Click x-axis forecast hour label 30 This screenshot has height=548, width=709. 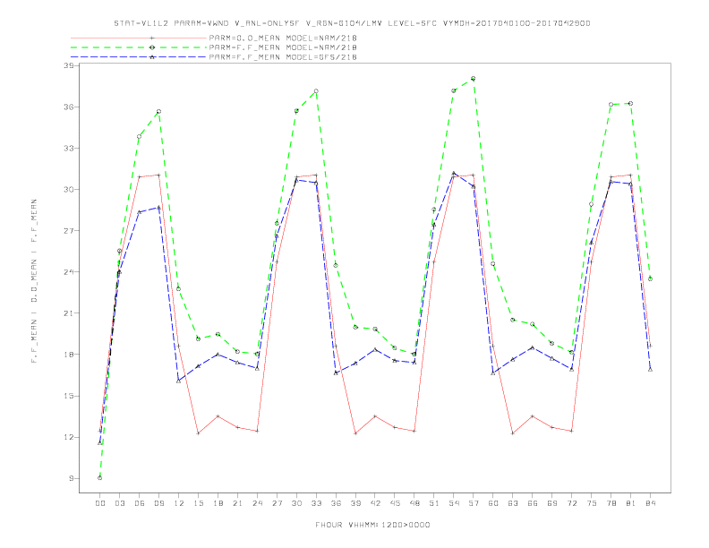[296, 503]
